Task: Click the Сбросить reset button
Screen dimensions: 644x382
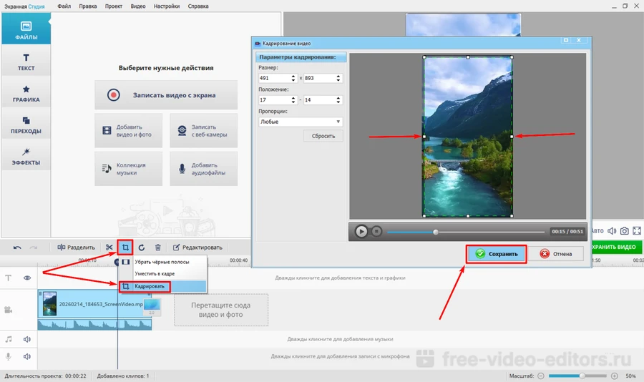Action: pyautogui.click(x=323, y=136)
